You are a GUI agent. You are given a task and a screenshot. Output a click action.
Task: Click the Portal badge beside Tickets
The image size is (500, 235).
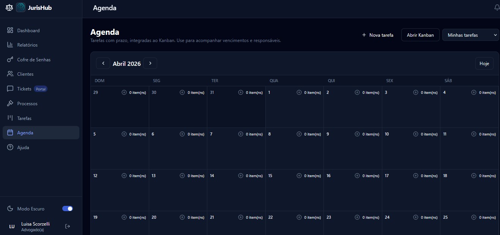(41, 89)
